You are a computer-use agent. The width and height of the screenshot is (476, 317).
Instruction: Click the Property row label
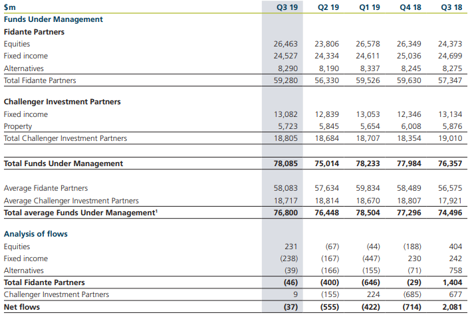coord(17,126)
